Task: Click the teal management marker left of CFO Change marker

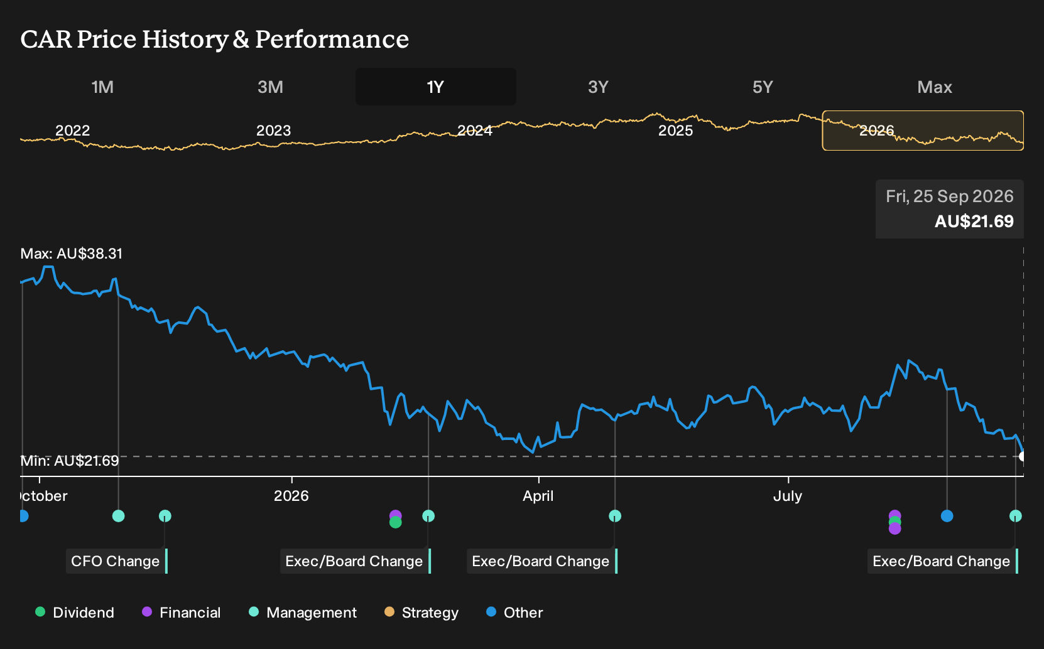Action: coord(118,516)
